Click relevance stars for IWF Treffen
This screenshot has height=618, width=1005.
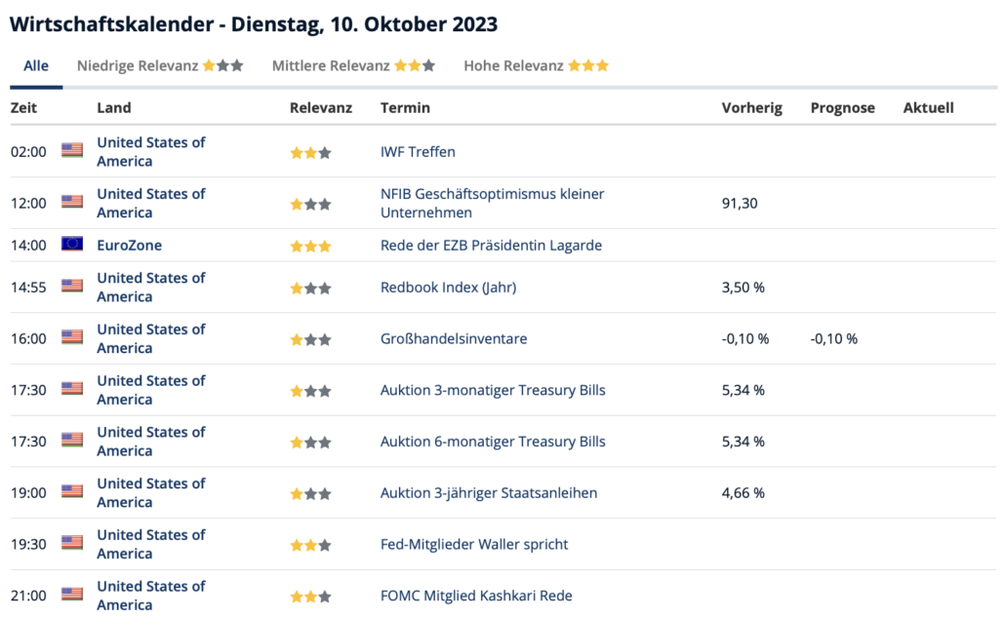pyautogui.click(x=311, y=153)
